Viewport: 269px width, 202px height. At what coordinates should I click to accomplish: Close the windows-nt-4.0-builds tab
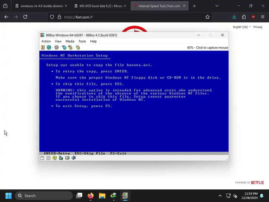[x=66, y=6]
